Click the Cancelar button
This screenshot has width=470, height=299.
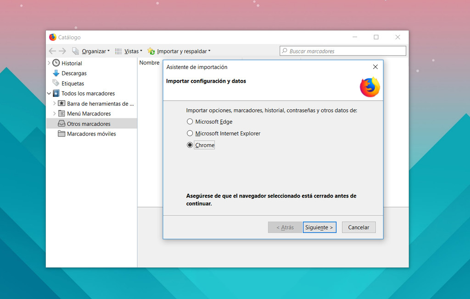pyautogui.click(x=358, y=227)
